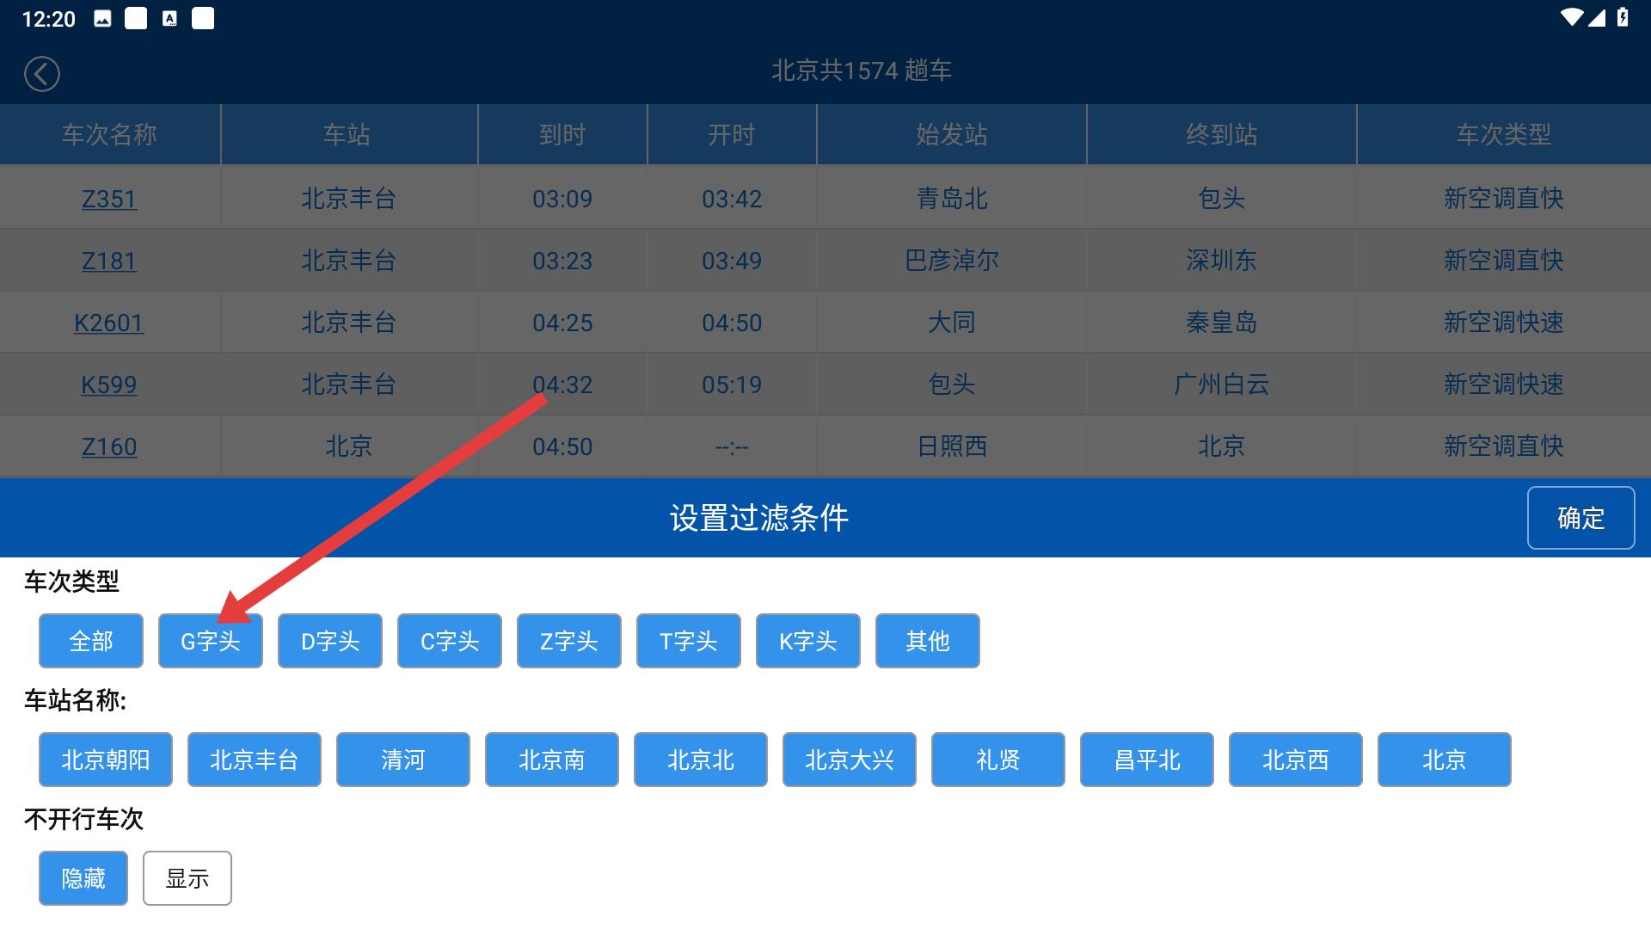Viewport: 1651px width, 929px height.
Task: Select 显示 for non-running trains
Action: pyautogui.click(x=187, y=878)
